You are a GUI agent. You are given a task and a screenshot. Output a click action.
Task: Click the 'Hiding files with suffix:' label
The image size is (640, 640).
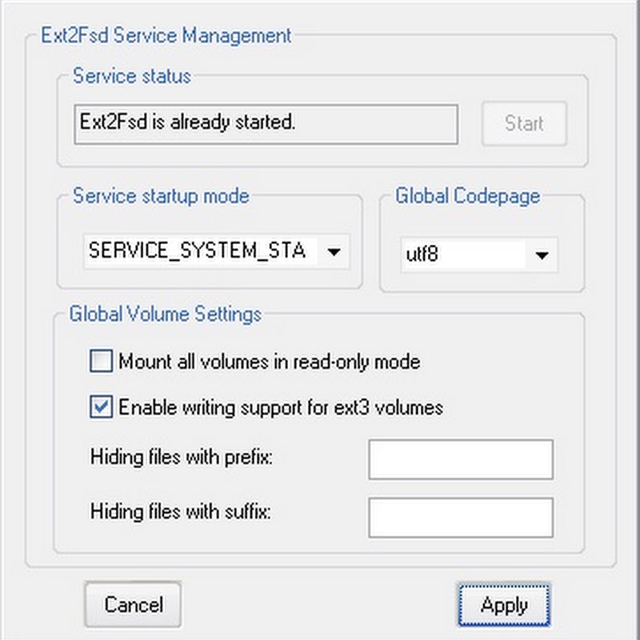click(x=181, y=511)
